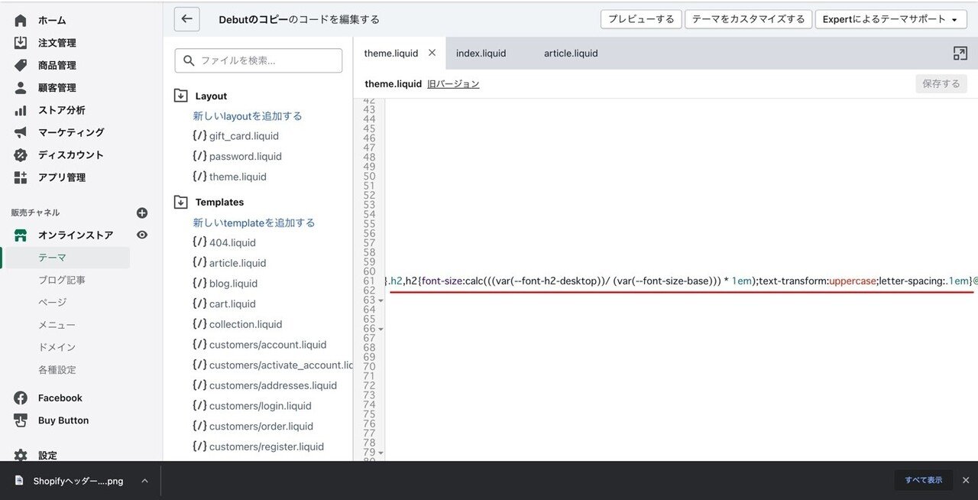
Task: Open アプリ管理 from its grid icon
Action: pyautogui.click(x=19, y=177)
